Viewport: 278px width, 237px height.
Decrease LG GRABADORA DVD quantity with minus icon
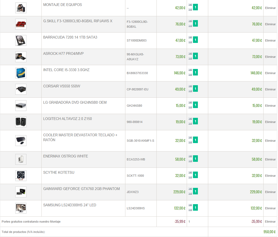point(190,107)
